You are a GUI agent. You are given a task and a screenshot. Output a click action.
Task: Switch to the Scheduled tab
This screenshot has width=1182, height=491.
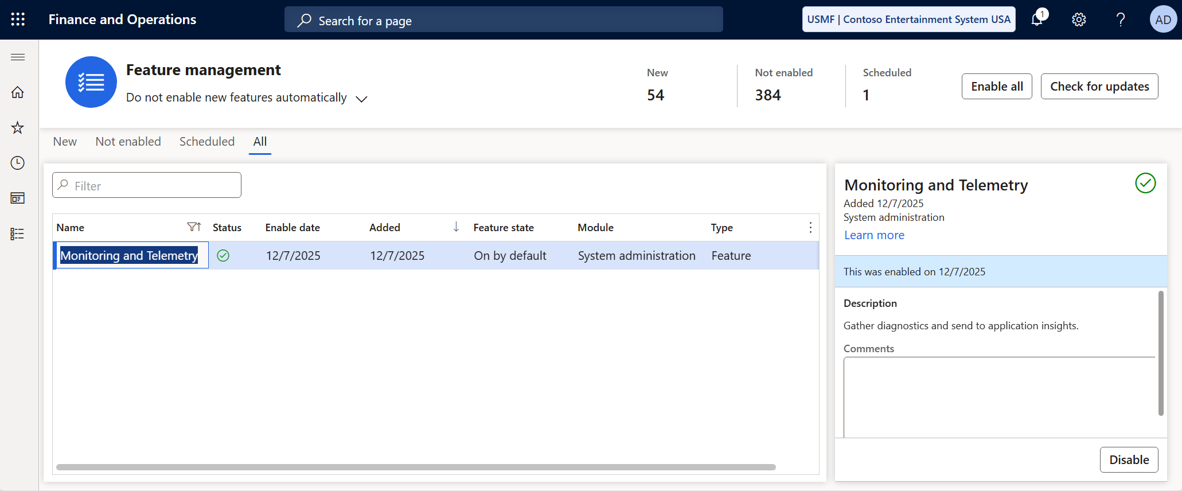[x=207, y=142]
